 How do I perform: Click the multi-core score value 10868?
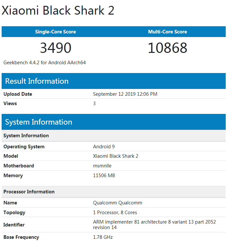point(168,48)
